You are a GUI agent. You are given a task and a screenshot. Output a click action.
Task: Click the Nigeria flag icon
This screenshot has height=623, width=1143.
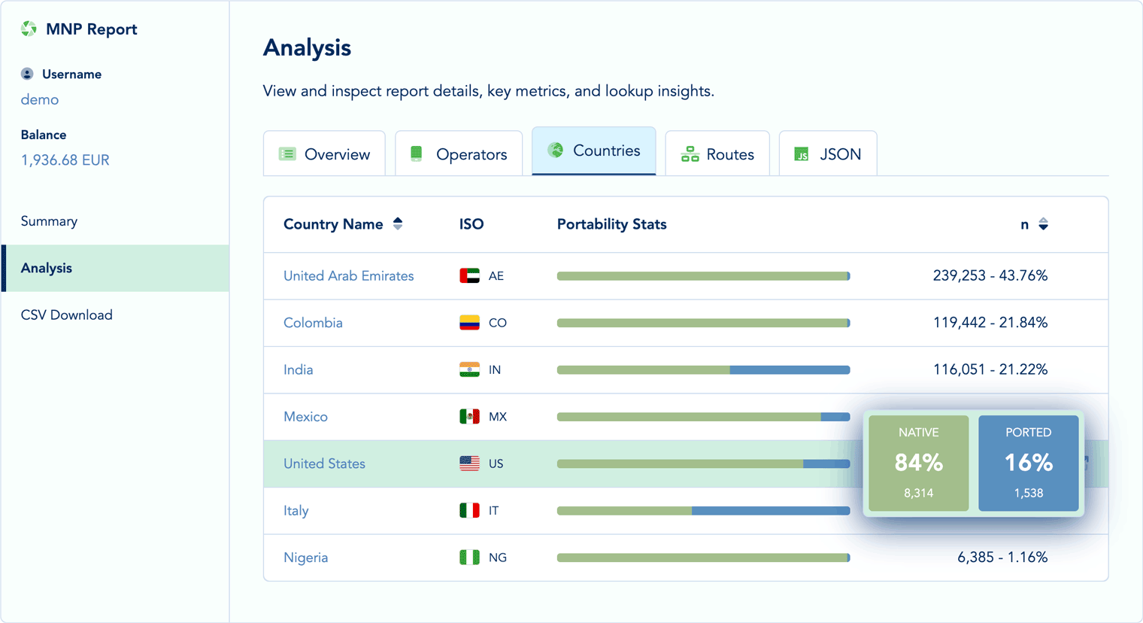click(469, 558)
